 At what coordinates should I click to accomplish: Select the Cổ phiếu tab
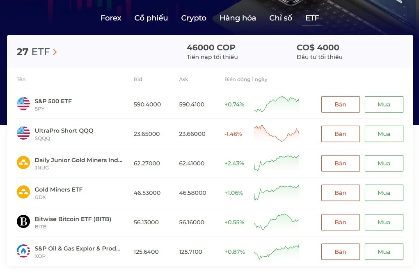(x=151, y=18)
